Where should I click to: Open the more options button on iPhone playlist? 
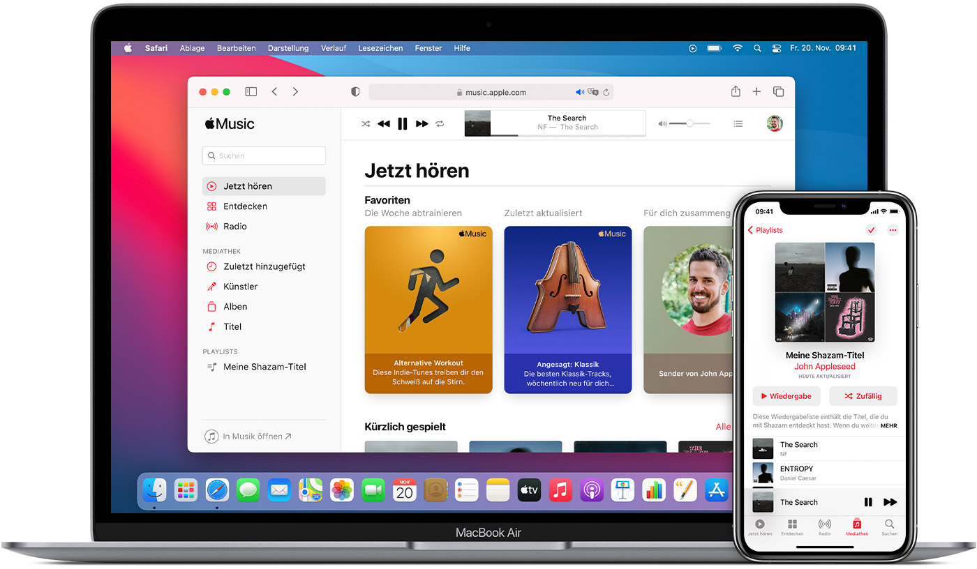click(x=893, y=230)
